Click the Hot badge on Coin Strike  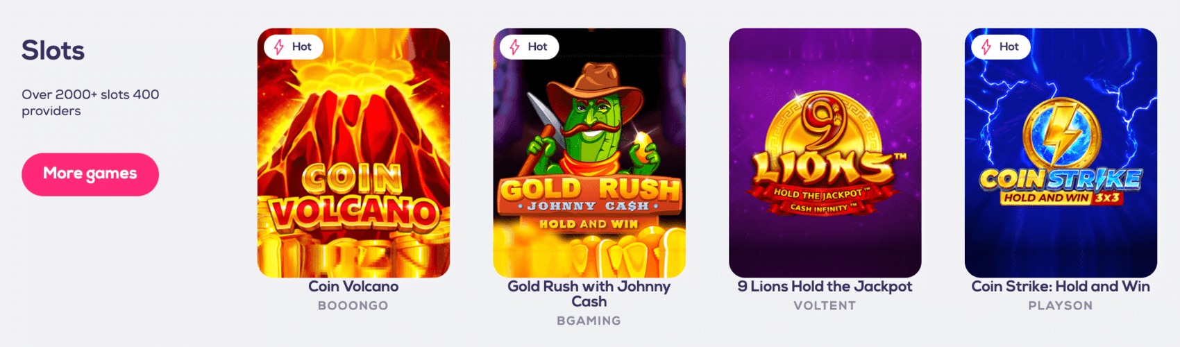pyautogui.click(x=1001, y=46)
